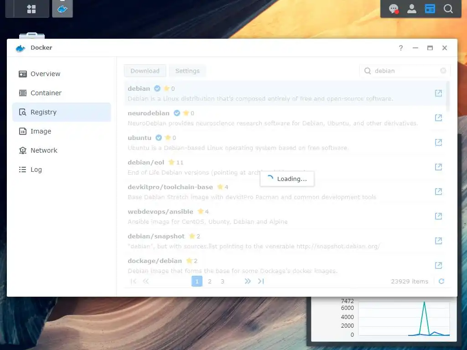Open external link for debian image
The width and height of the screenshot is (467, 350).
[438, 93]
